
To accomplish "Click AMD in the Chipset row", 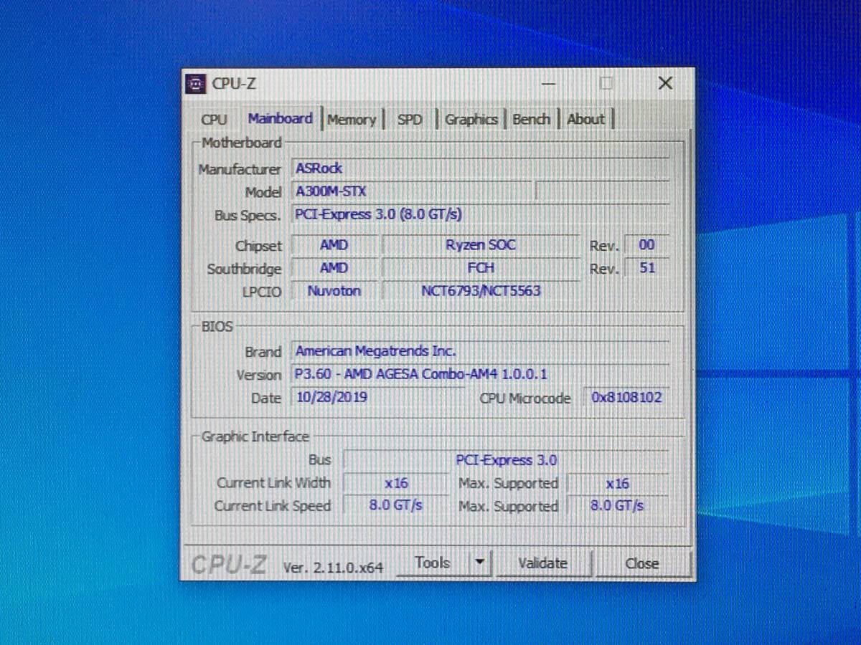I will click(334, 245).
